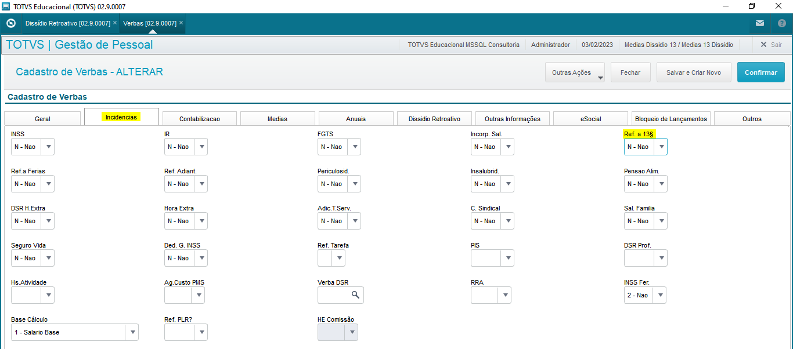Open the Contabilizacao tab

coord(199,119)
